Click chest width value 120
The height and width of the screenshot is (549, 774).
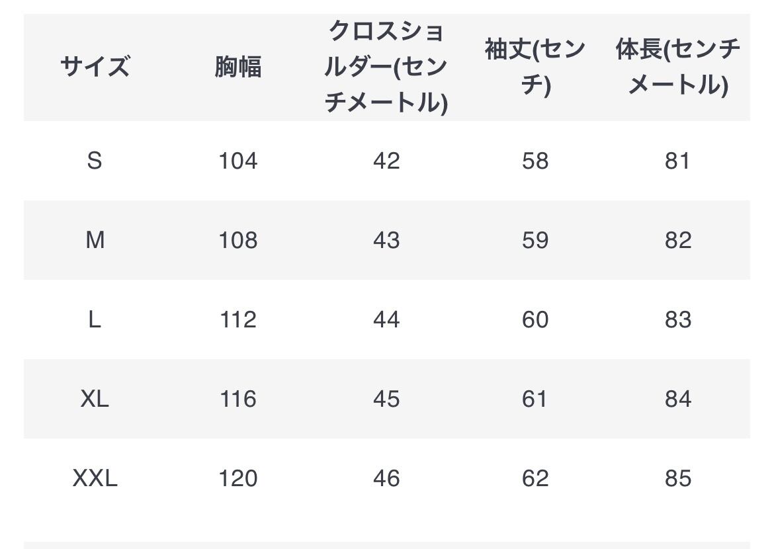coord(238,478)
